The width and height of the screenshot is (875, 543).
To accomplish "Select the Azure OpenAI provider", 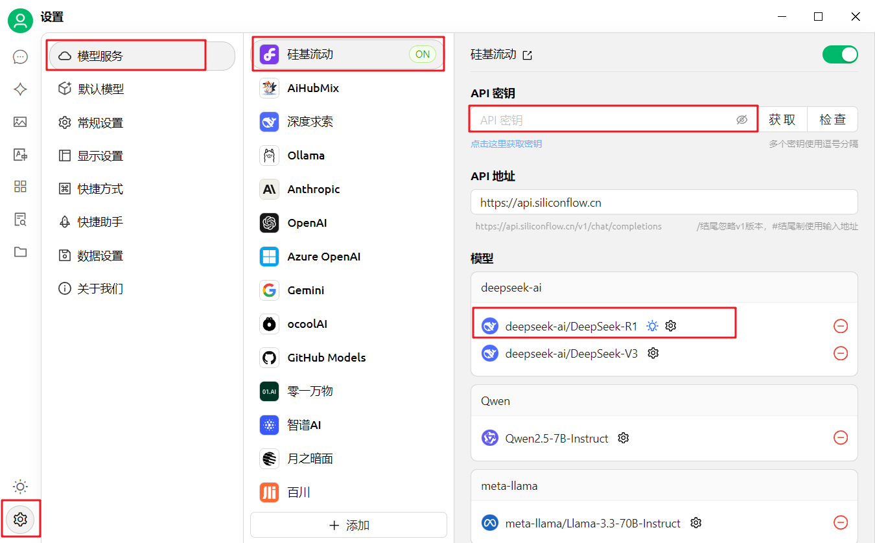I will [x=349, y=257].
